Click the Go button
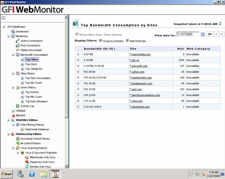Viewport: 225px width, 179px height. pos(209,34)
